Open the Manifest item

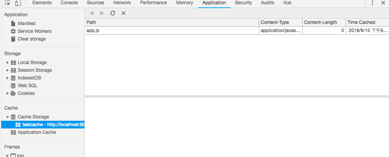[26, 24]
